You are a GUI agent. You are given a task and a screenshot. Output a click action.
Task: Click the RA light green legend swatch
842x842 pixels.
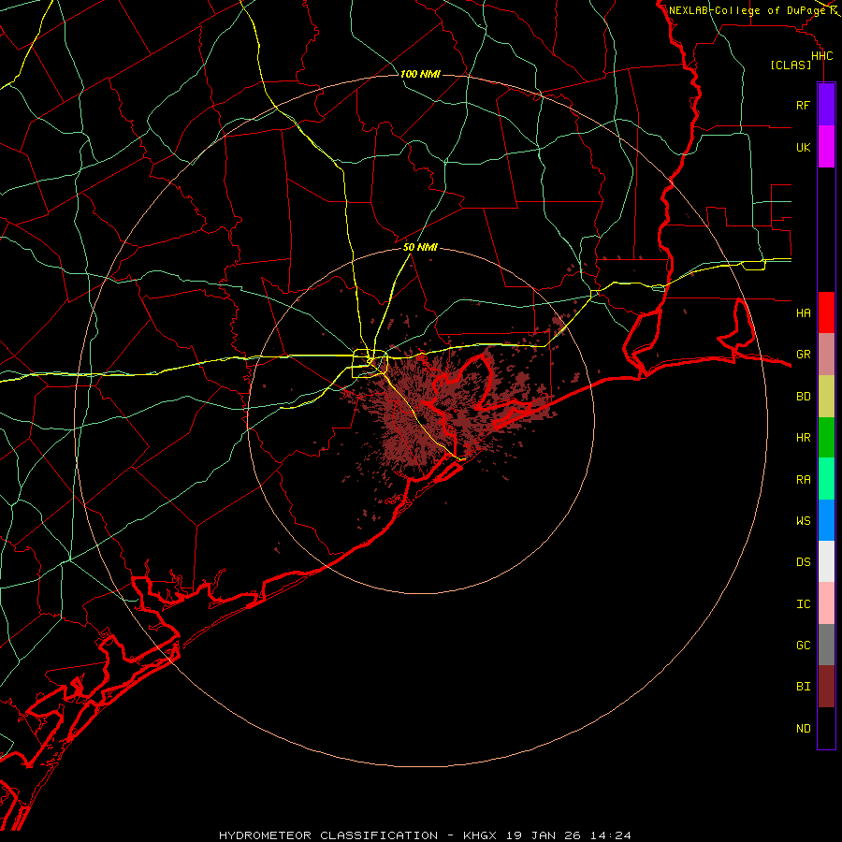coord(826,479)
